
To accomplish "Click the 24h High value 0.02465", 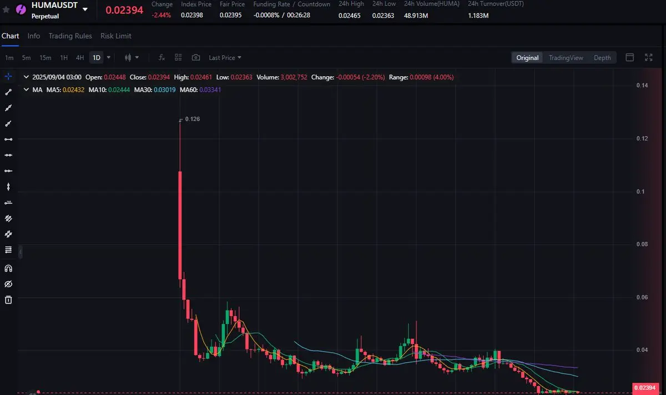I will click(350, 15).
